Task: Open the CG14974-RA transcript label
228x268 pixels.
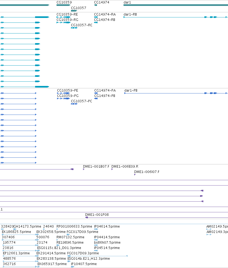Action: tap(105, 14)
